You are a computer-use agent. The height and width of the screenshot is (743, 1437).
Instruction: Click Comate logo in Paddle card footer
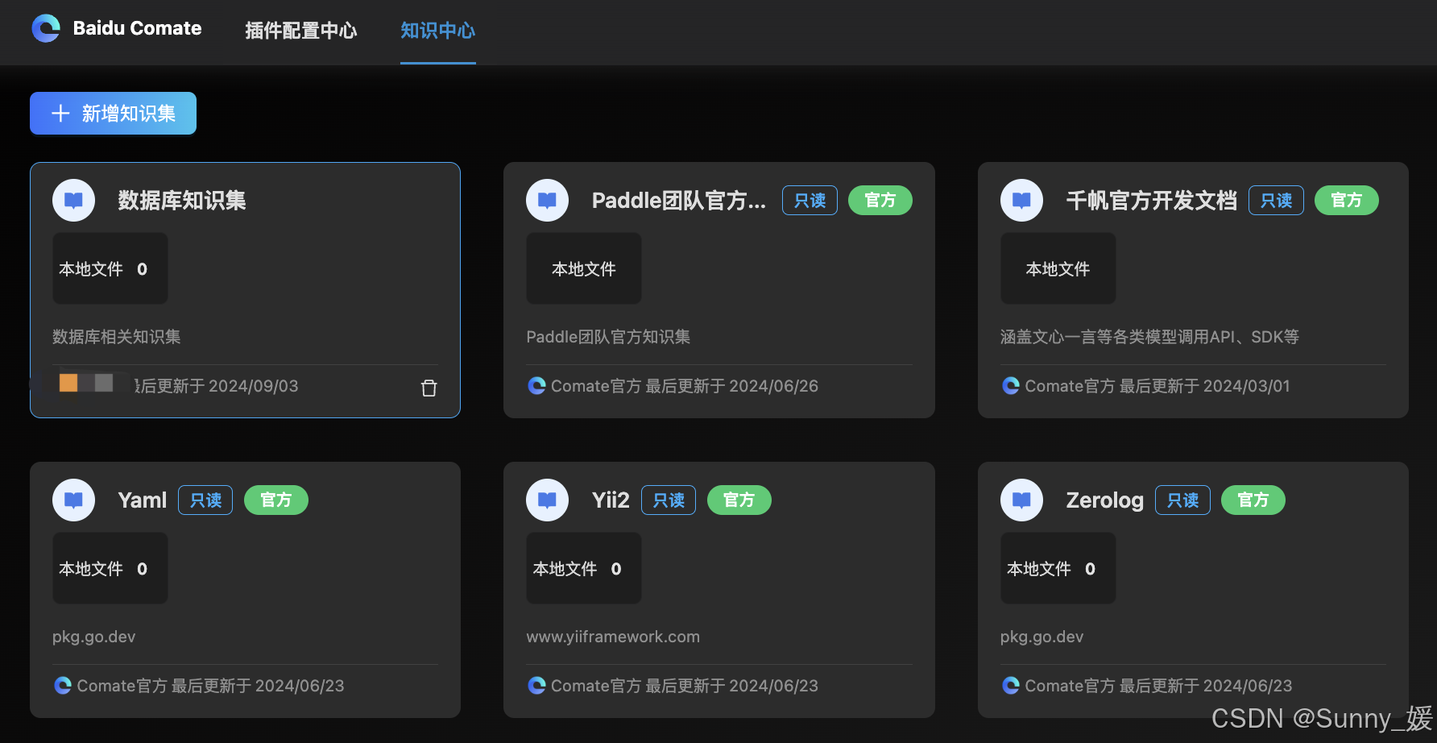click(536, 386)
